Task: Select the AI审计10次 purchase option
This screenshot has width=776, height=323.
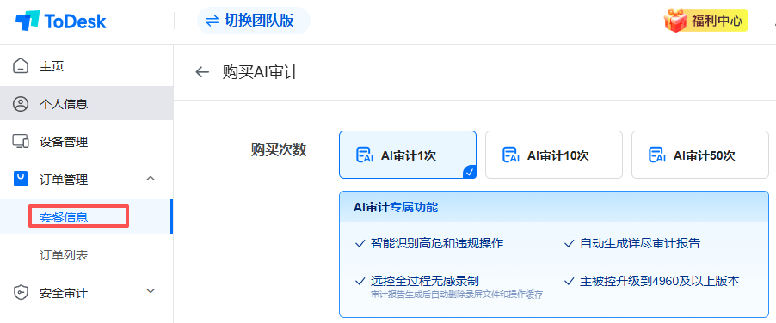Action: tap(554, 155)
